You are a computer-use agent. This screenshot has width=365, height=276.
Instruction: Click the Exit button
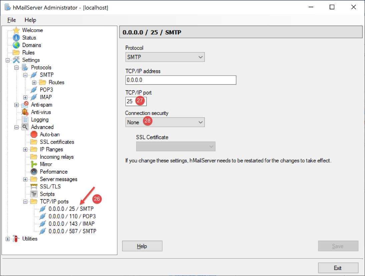pyautogui.click(x=338, y=268)
